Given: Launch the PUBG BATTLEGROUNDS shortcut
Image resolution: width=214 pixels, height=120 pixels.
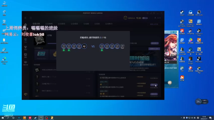Looking at the screenshot, I should [x=182, y=23].
